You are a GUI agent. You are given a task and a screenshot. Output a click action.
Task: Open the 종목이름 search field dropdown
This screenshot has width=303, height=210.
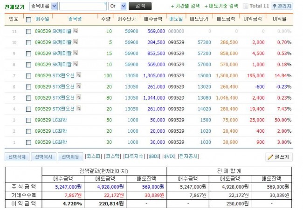coord(43,6)
